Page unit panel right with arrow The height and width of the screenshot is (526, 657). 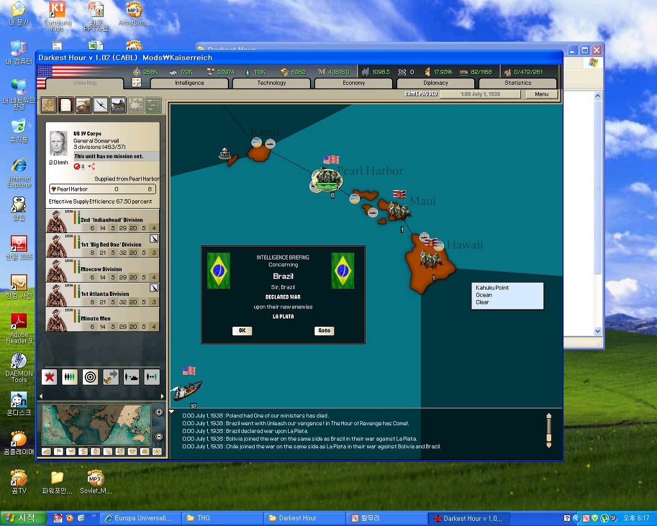pyautogui.click(x=162, y=396)
